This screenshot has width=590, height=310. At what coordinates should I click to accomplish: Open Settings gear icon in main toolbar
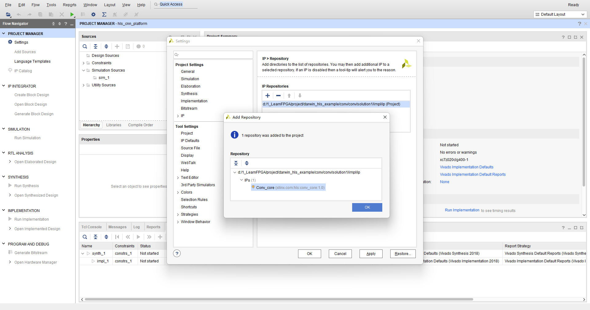(93, 14)
